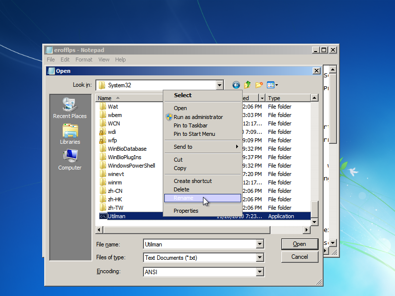Click the horizontal scrollbar right arrow
The image size is (395, 296).
pos(307,230)
